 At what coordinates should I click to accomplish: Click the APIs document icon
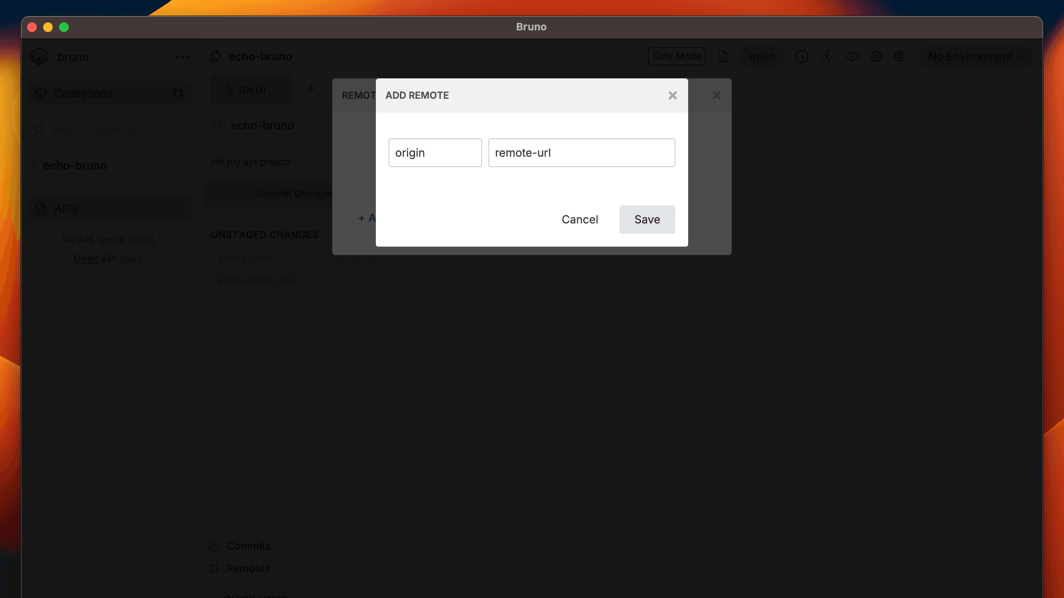coord(40,209)
